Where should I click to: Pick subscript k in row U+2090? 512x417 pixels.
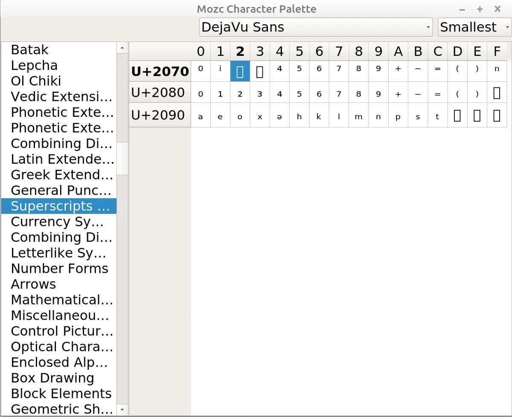point(319,116)
